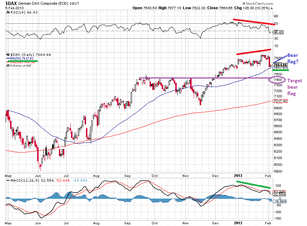Click the candlestick icon beside $DAX (Daily)
Image resolution: width=307 pixels, height=226 pixels.
(8, 54)
